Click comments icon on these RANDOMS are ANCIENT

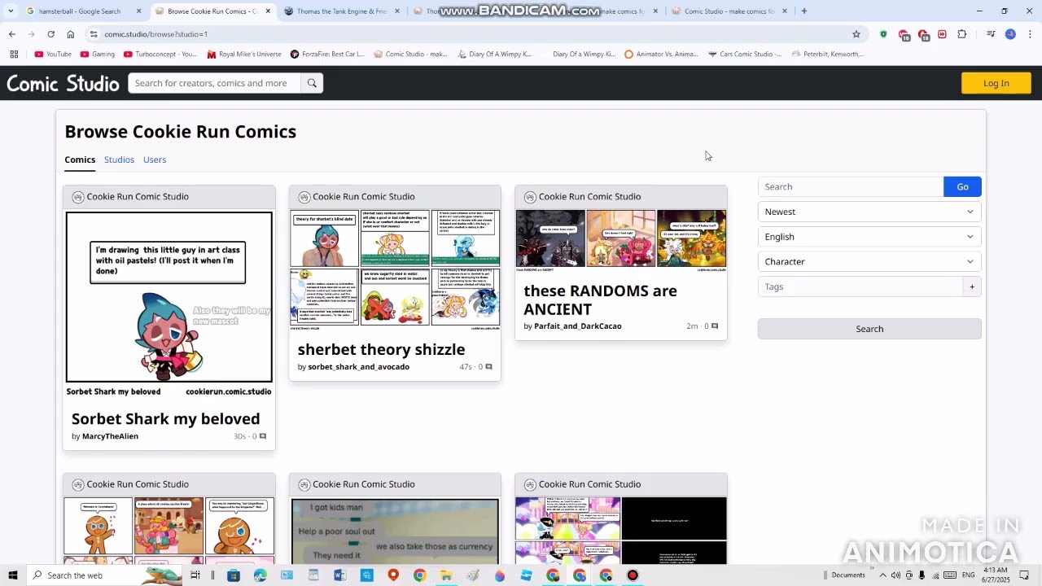(715, 326)
